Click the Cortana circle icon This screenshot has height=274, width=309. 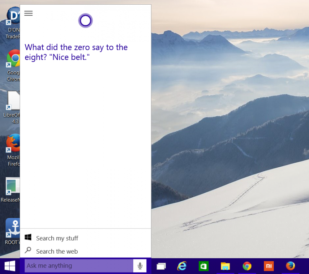85,20
